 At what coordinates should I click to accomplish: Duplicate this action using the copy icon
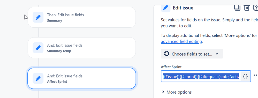coord(237,7)
